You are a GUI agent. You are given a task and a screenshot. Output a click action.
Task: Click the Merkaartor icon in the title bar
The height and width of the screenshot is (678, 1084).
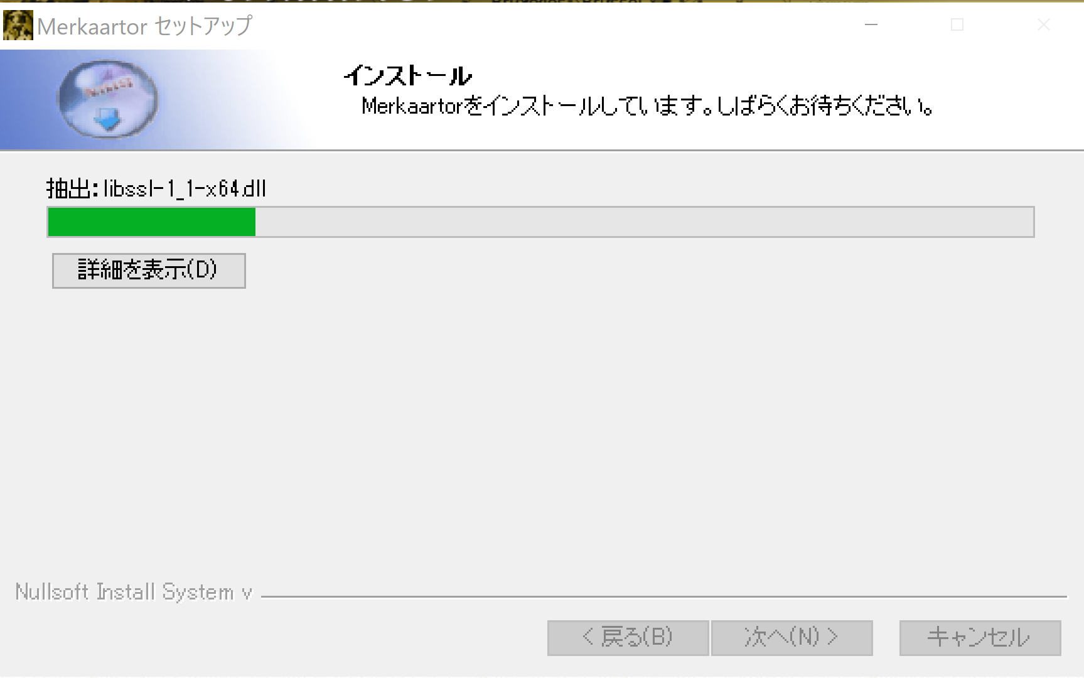(x=18, y=26)
